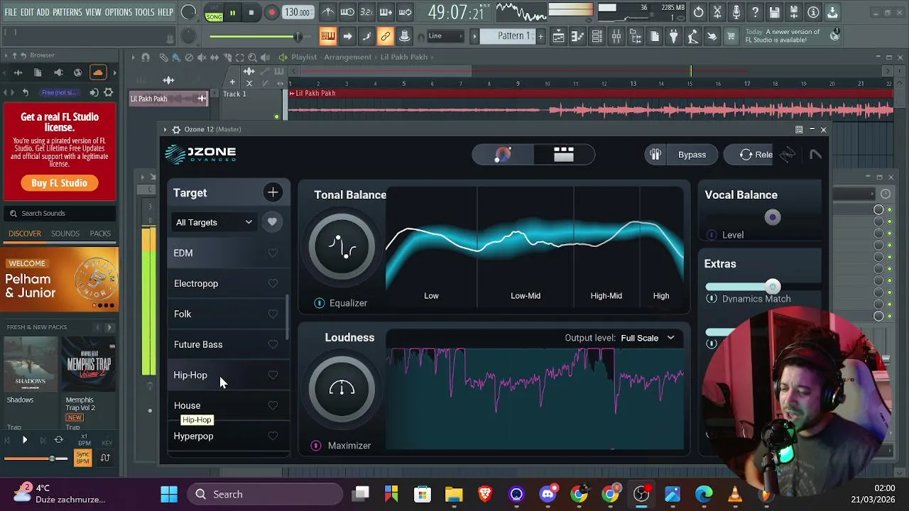Open the tempo tapper icon
This screenshot has height=511, width=909.
coord(693,36)
